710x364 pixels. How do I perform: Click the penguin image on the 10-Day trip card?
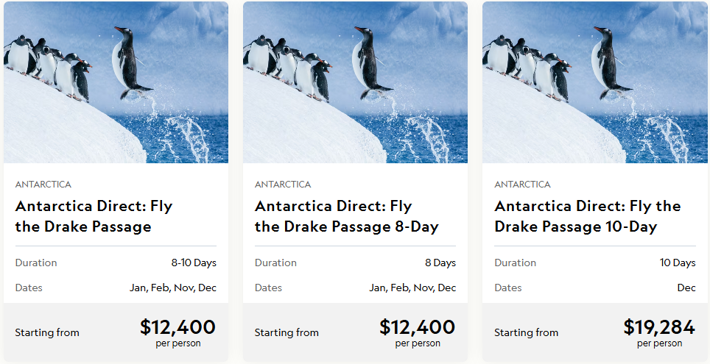click(594, 82)
